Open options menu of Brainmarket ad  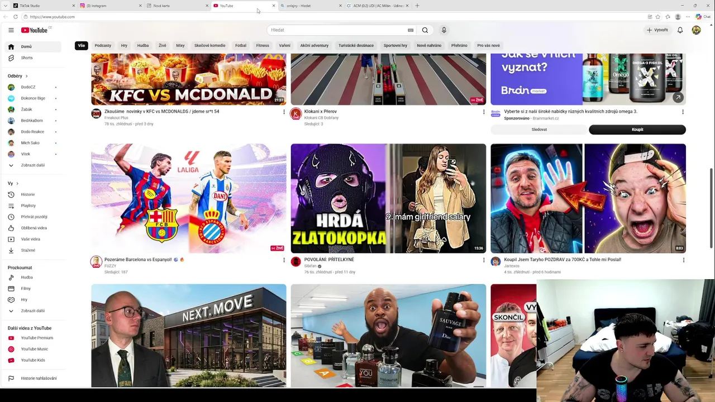[x=683, y=112]
